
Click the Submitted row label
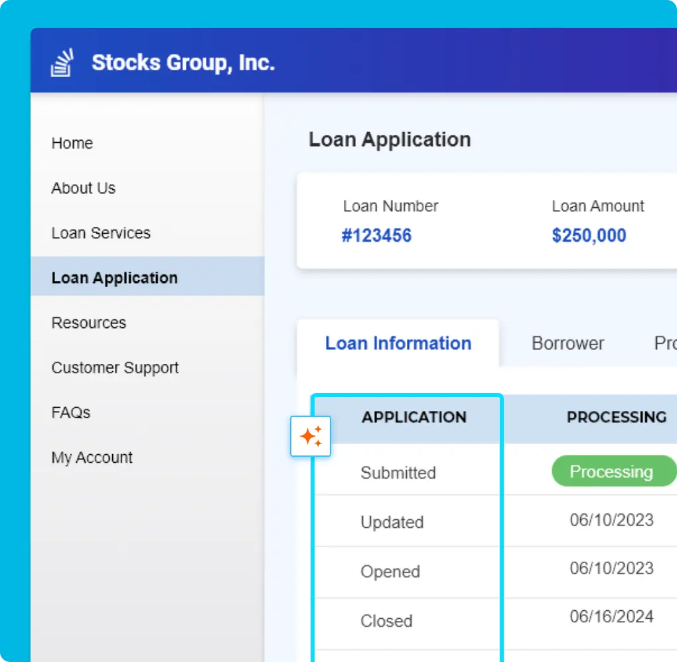click(x=398, y=473)
